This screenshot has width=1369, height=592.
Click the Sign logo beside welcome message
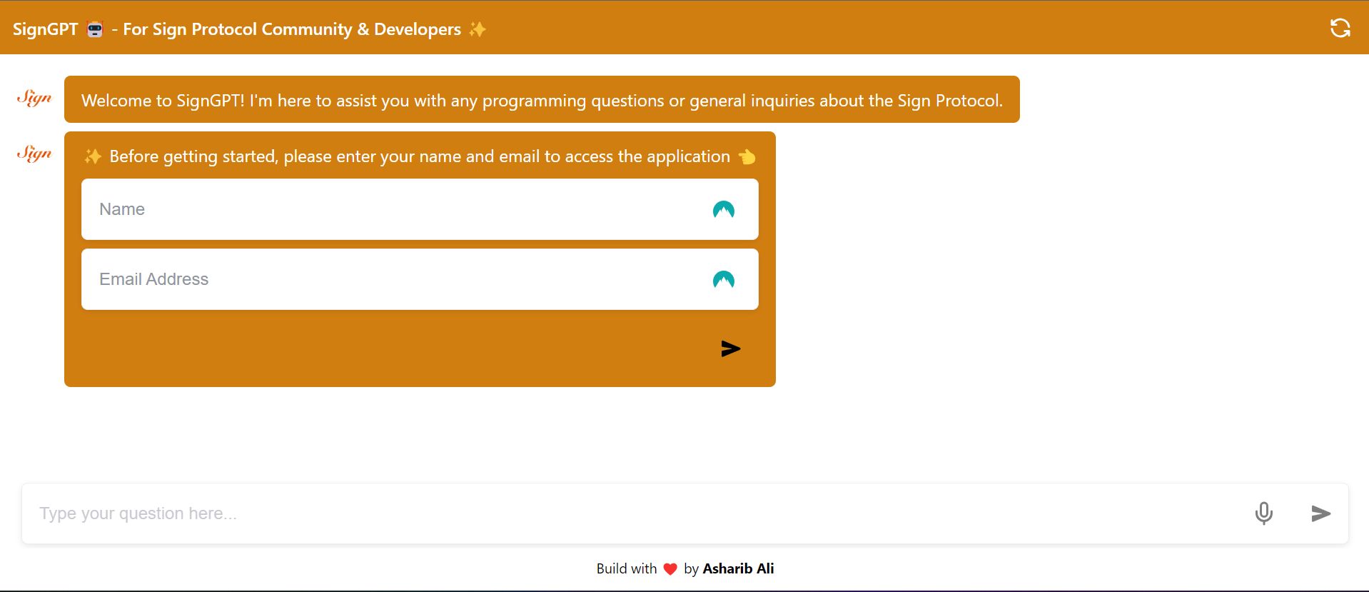[x=34, y=98]
